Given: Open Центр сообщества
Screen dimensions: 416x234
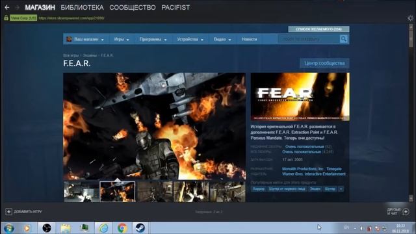Looking at the screenshot, I should pyautogui.click(x=324, y=64).
